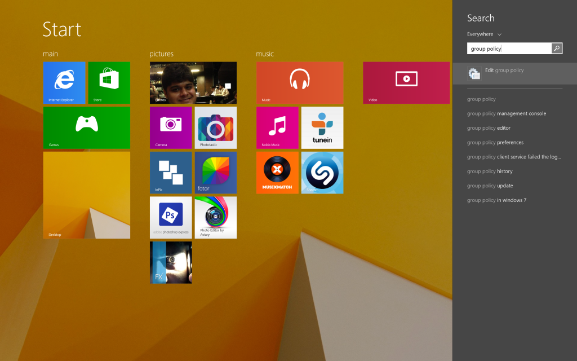Viewport: 577px width, 361px height.
Task: Open the Video tile
Action: coord(406,82)
